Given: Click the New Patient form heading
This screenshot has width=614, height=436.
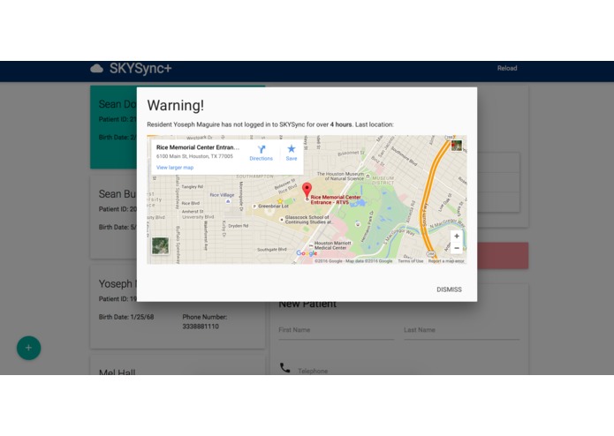Looking at the screenshot, I should point(307,304).
